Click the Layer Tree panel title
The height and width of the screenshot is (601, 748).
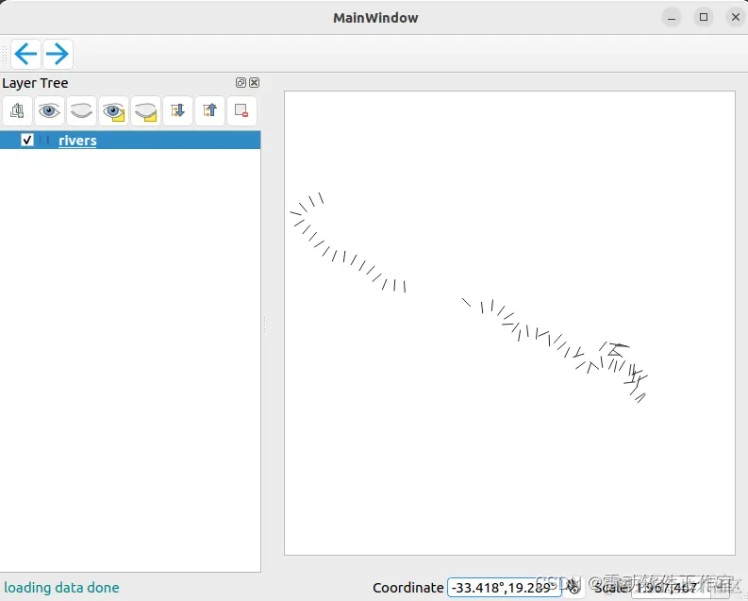pos(35,83)
